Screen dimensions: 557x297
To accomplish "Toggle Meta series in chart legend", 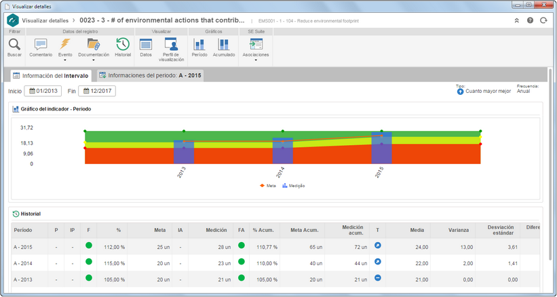I will pyautogui.click(x=268, y=186).
